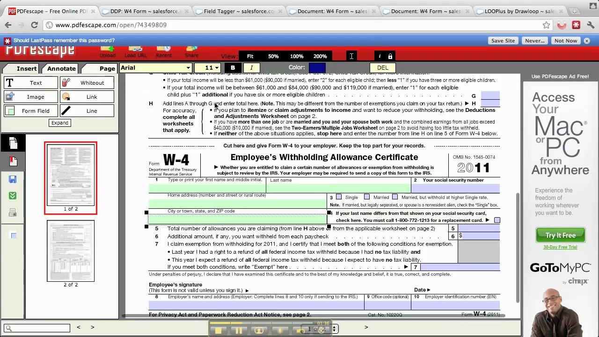Image resolution: width=599 pixels, height=337 pixels.
Task: Click the Never... LastPass dropdown button
Action: [x=534, y=41]
